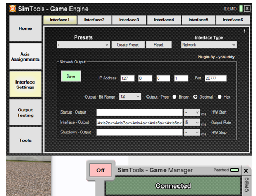Expand the Output Bit Range dropdown
This screenshot has height=196, width=256.
[x=130, y=96]
